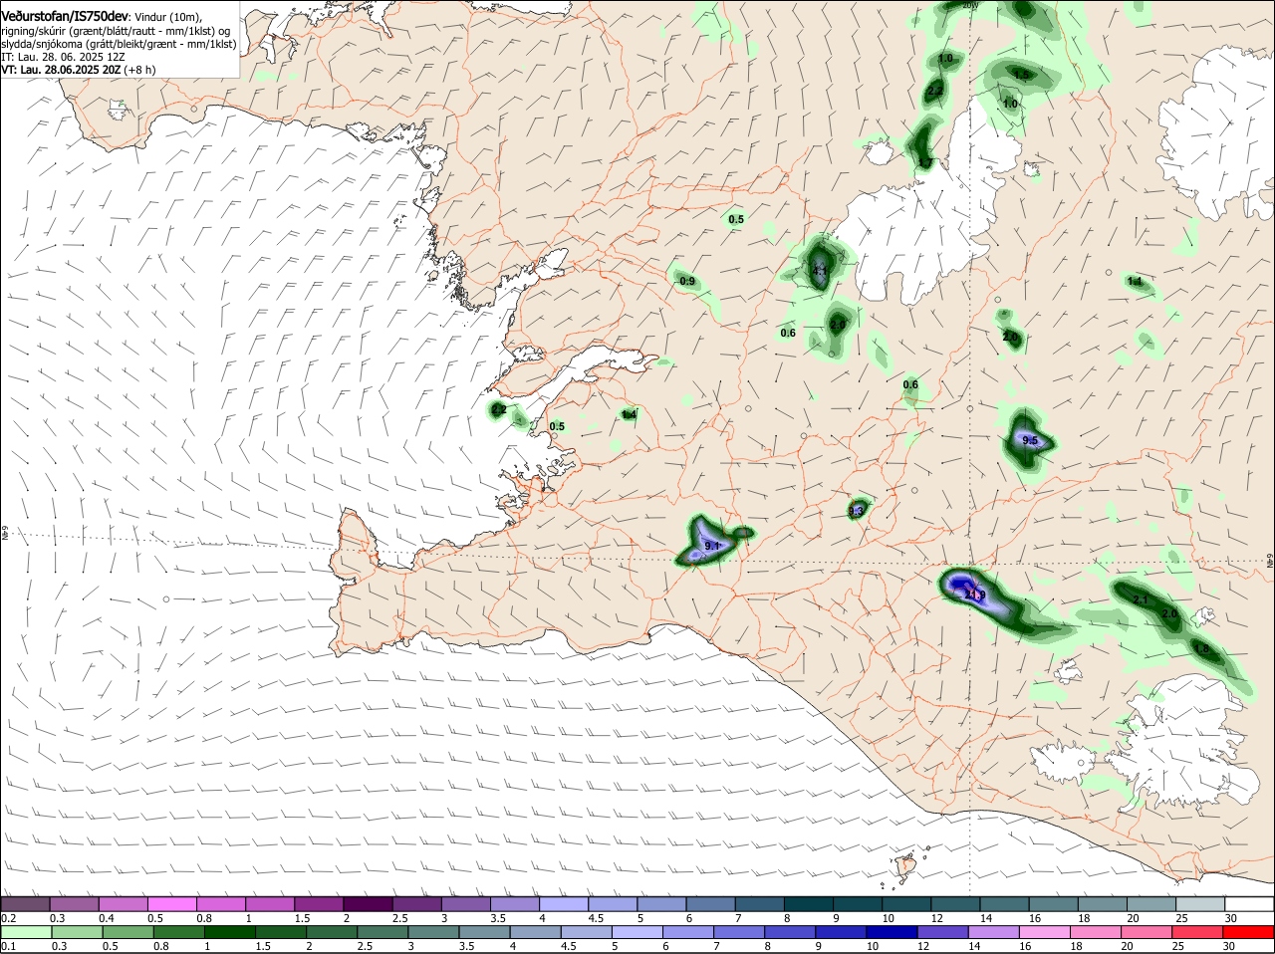Click the 1.7 precipitation label
The width and height of the screenshot is (1275, 954).
click(925, 163)
